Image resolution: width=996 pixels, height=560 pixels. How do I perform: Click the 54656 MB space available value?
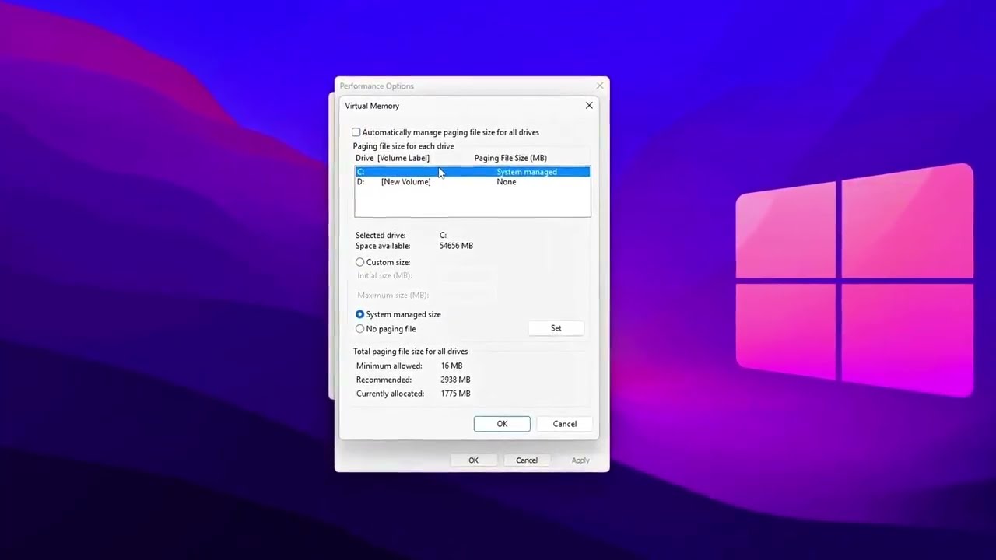[x=456, y=246]
